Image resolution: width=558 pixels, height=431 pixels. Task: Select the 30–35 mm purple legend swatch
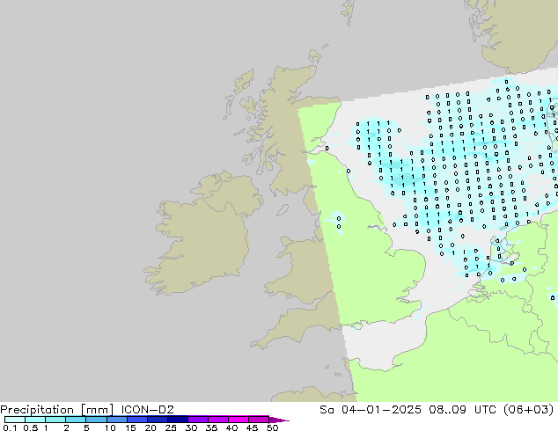click(197, 420)
